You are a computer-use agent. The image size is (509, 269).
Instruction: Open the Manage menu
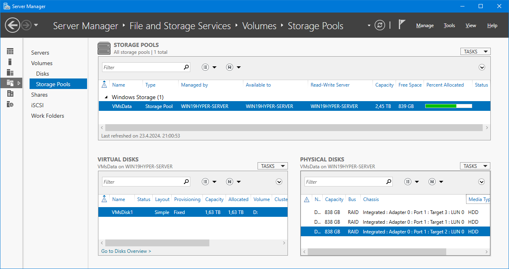(425, 25)
